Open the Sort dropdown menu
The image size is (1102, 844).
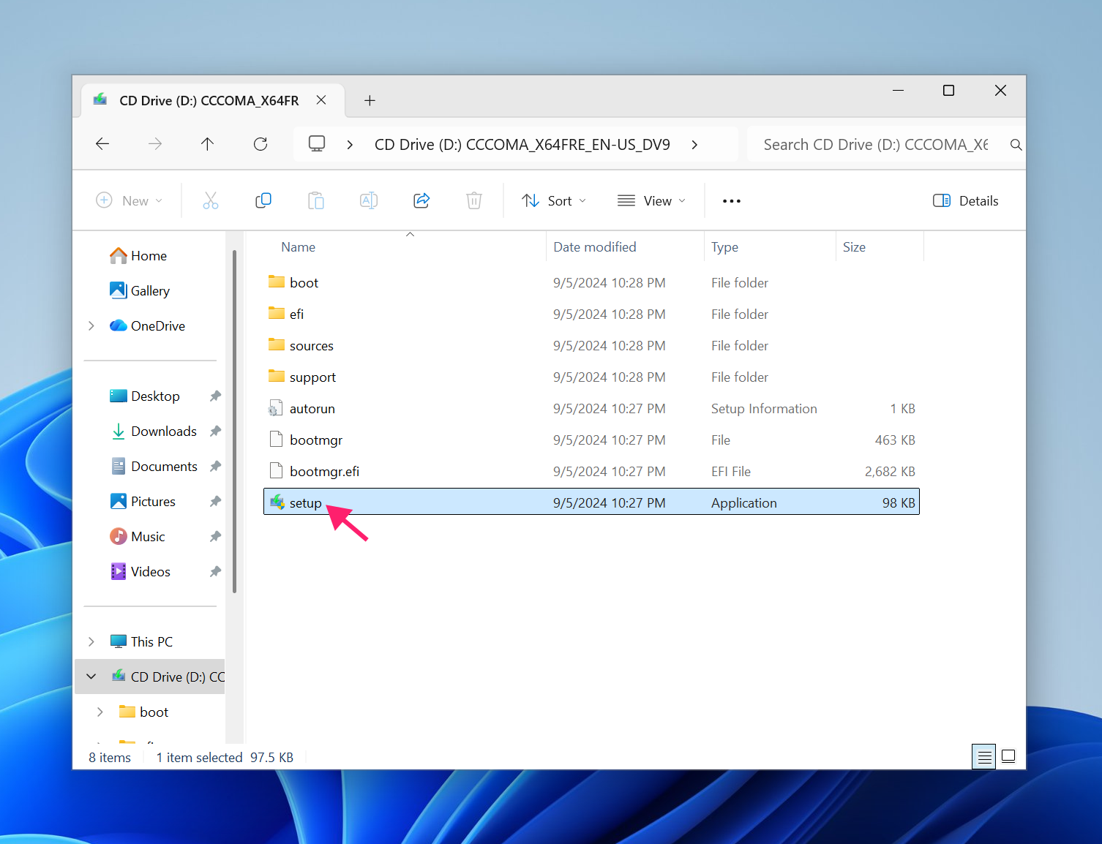pyautogui.click(x=554, y=200)
